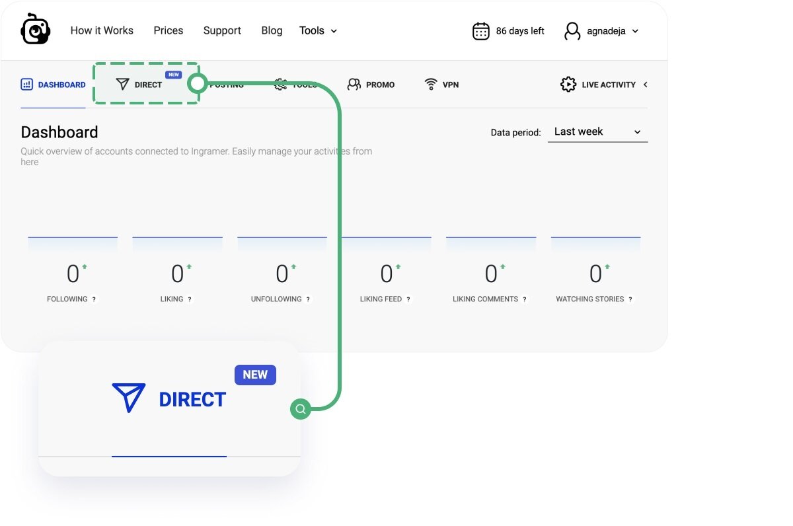Open the Tools gears icon in the tab bar
Viewport: 793px width, 526px height.
(281, 84)
